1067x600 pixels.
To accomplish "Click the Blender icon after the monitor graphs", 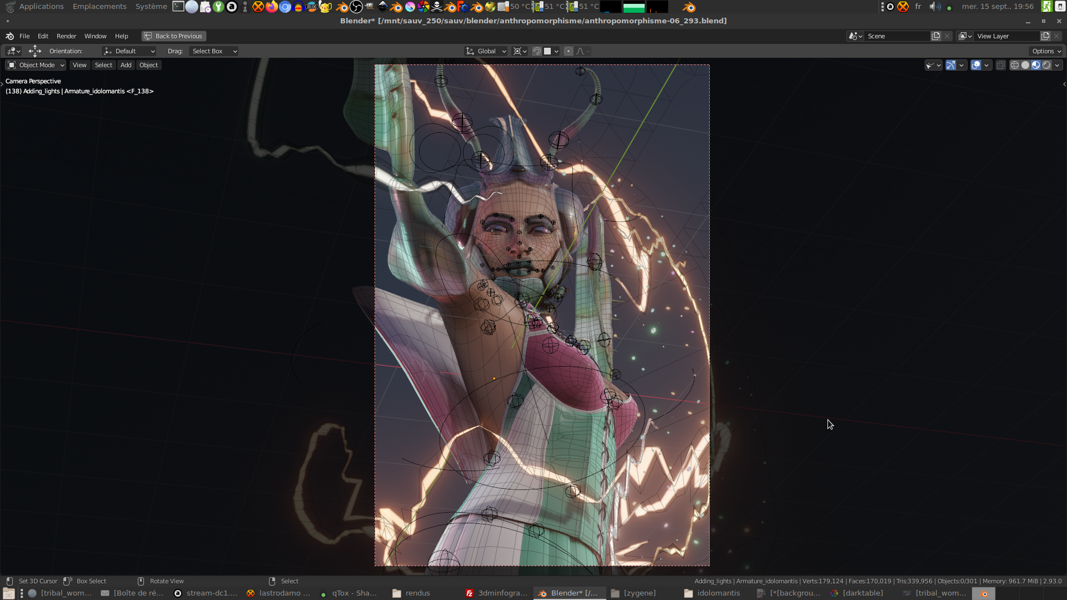I will click(689, 7).
